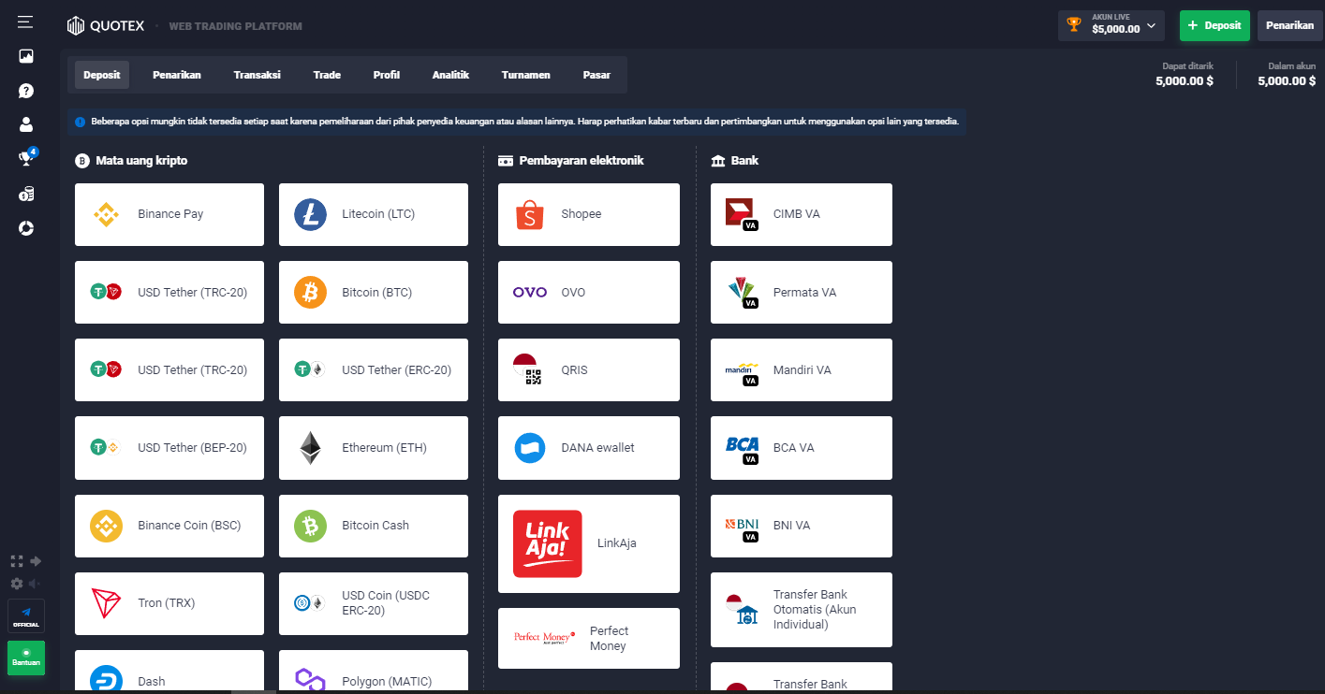1325x694 pixels.
Task: Choose Binance Pay deposit method
Action: pyautogui.click(x=169, y=214)
